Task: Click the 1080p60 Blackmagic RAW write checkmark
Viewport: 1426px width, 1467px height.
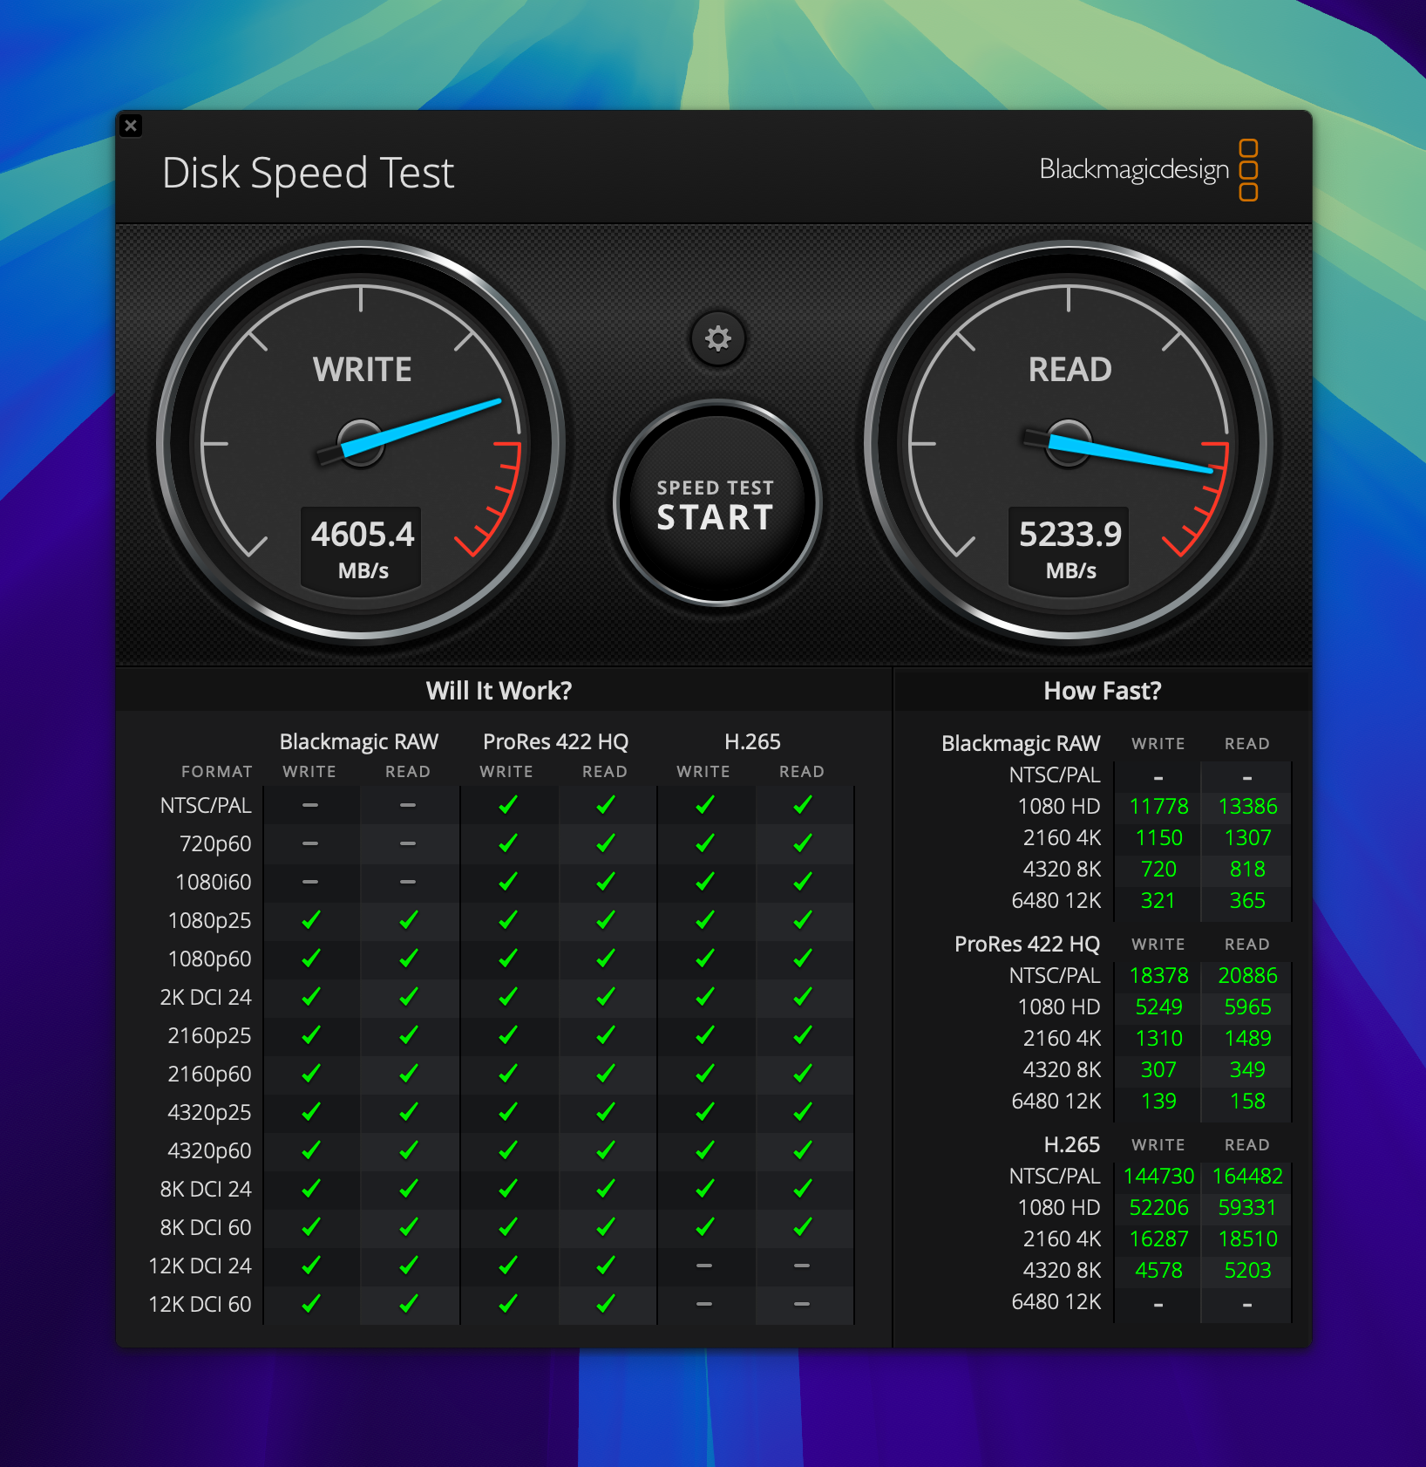Action: [309, 959]
